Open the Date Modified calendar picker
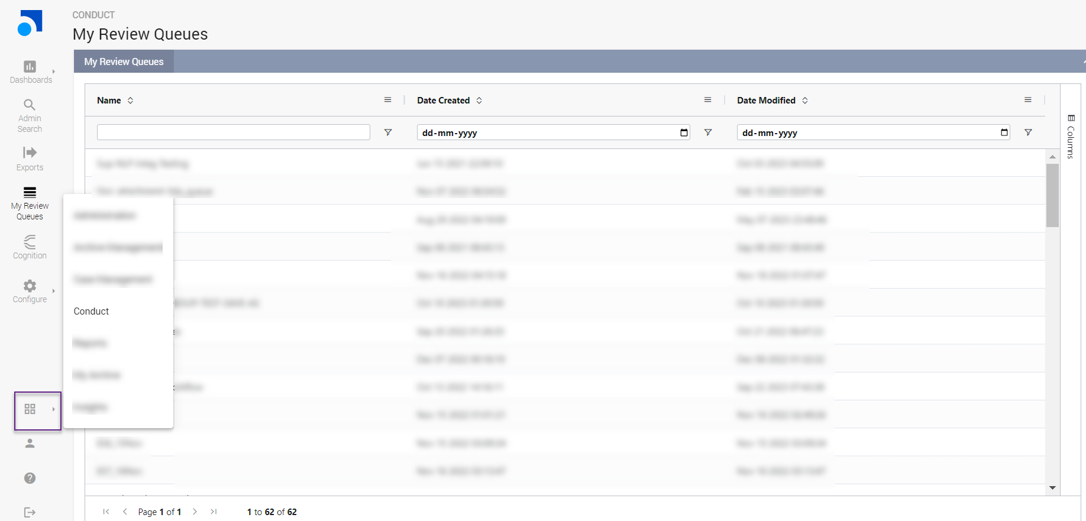The width and height of the screenshot is (1086, 521). [x=1004, y=132]
